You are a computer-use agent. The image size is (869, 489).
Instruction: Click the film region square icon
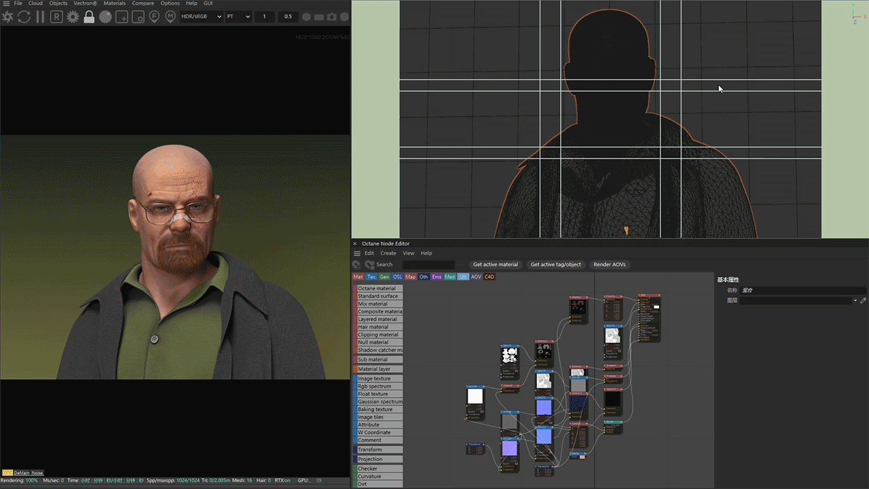138,16
